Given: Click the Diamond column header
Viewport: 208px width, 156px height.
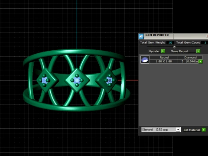Looking at the screenshot, I should point(190,58).
